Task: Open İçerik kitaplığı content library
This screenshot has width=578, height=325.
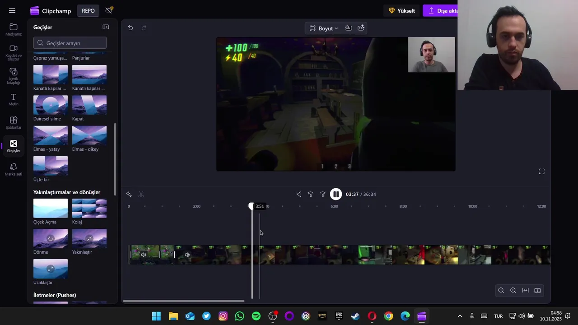Action: click(x=14, y=76)
